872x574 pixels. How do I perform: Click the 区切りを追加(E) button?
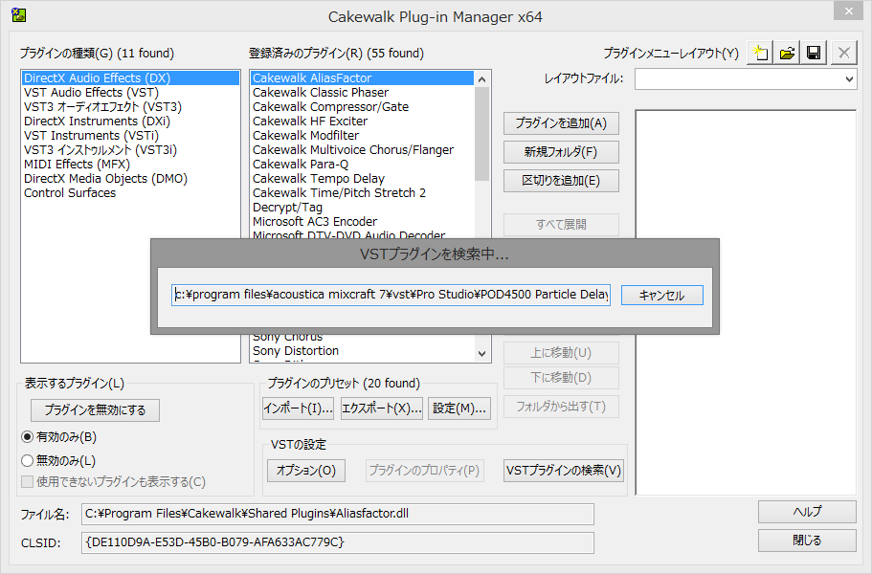(x=561, y=181)
